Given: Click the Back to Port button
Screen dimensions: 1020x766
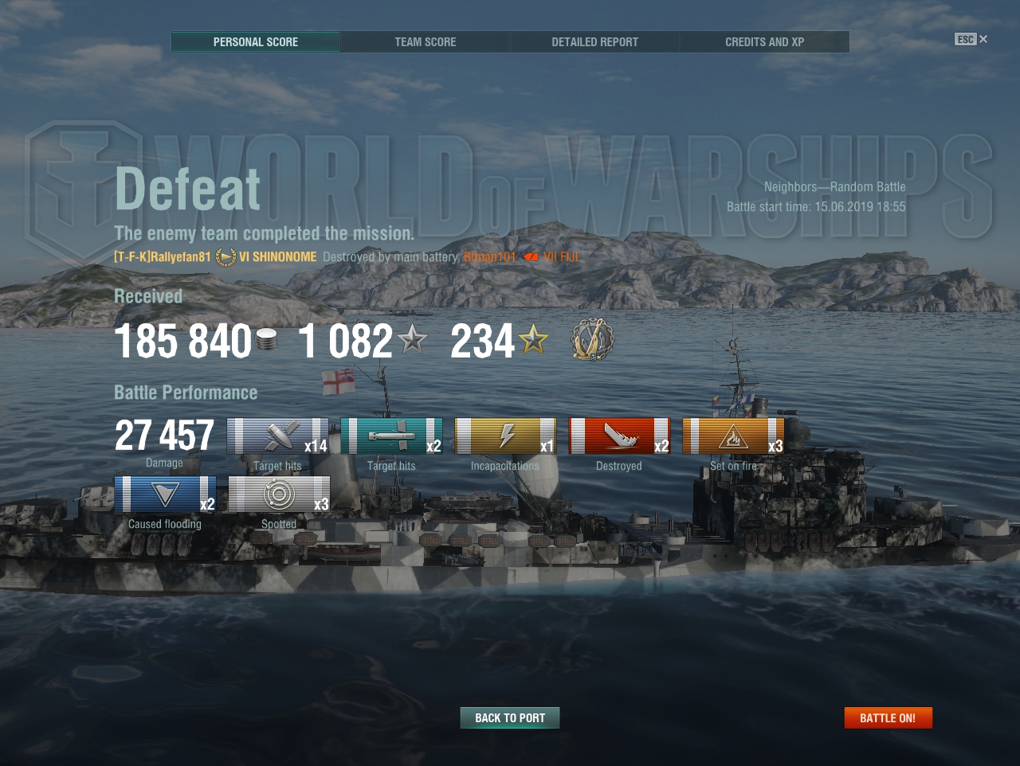Looking at the screenshot, I should tap(510, 718).
